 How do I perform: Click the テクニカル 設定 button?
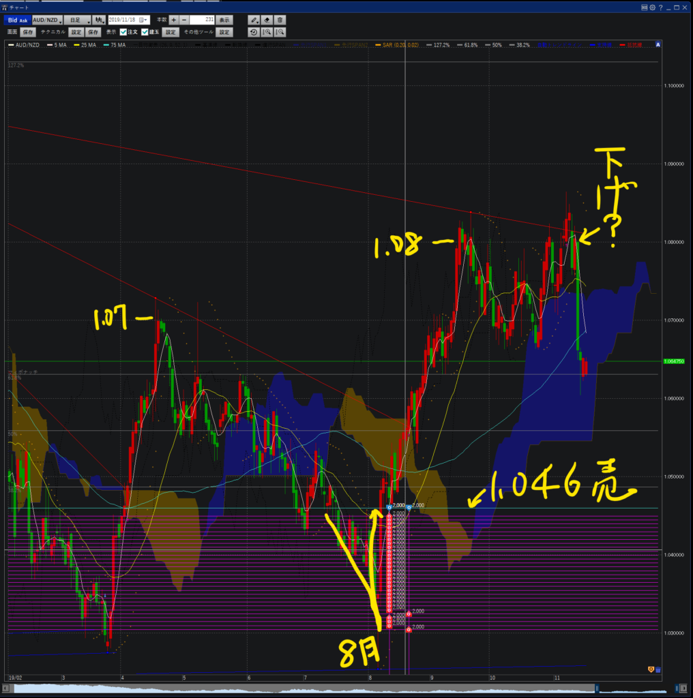(76, 32)
